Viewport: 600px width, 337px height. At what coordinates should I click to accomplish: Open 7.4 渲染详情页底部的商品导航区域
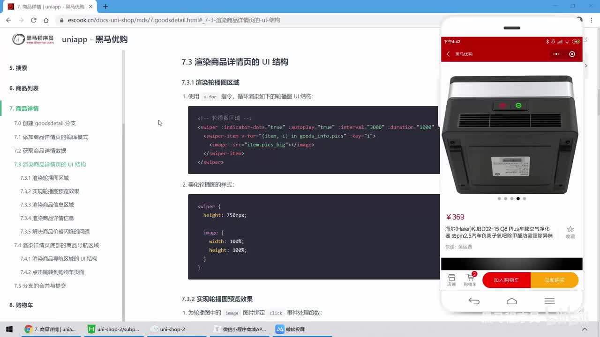[x=57, y=245]
